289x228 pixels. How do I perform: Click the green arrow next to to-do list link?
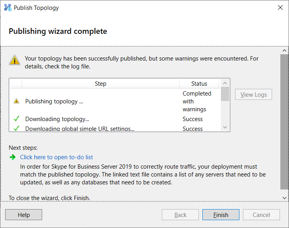[x=13, y=157]
